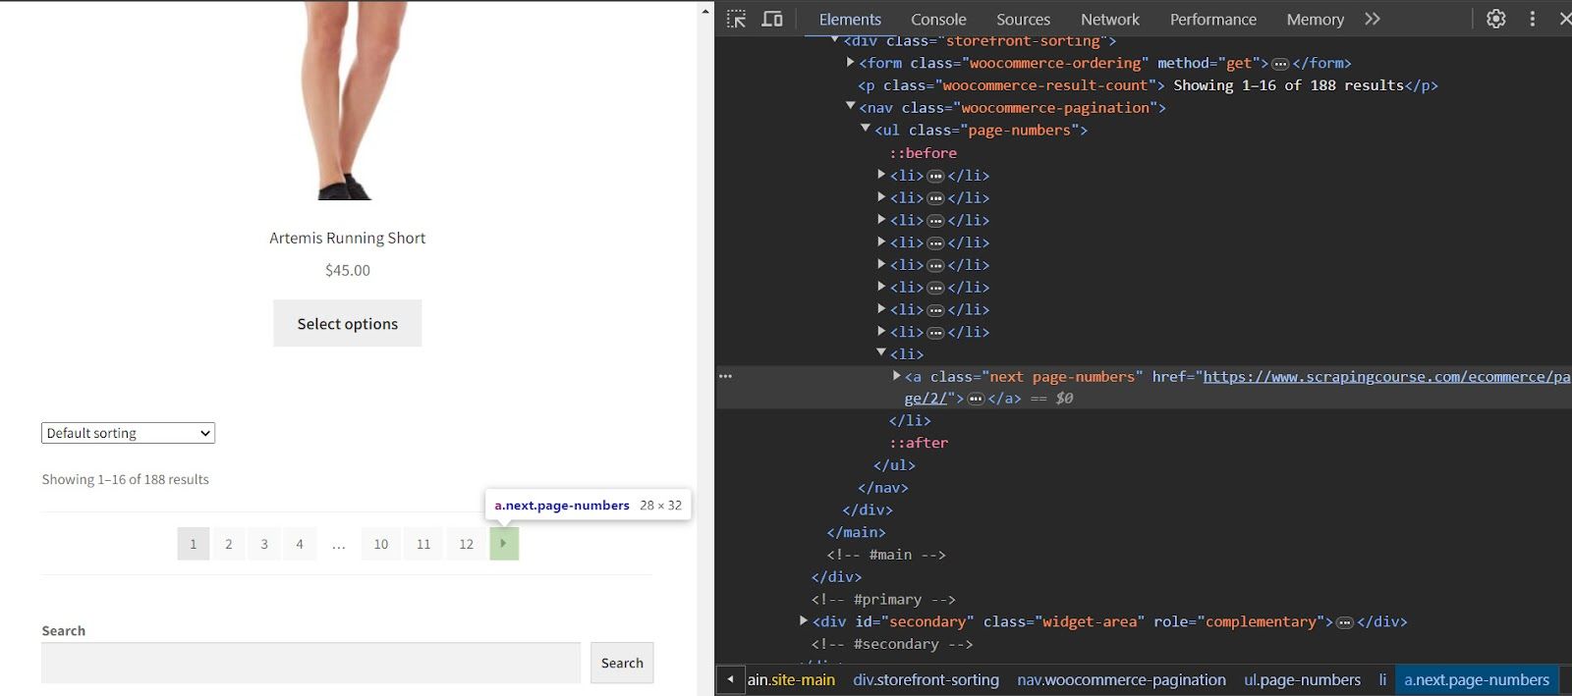This screenshot has height=696, width=1572.
Task: Click the three-dot actions on selected node
Action: pos(725,376)
